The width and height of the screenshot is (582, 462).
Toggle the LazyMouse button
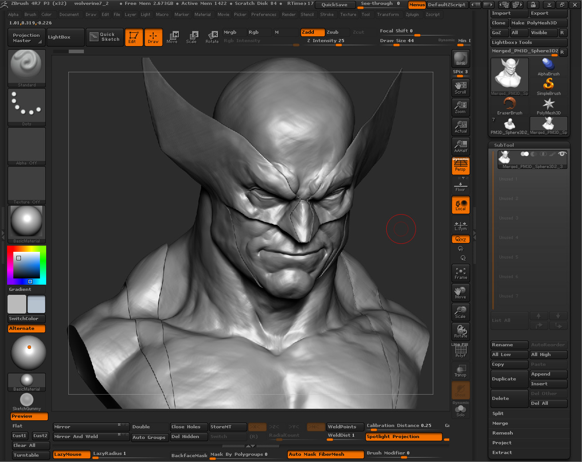click(72, 454)
